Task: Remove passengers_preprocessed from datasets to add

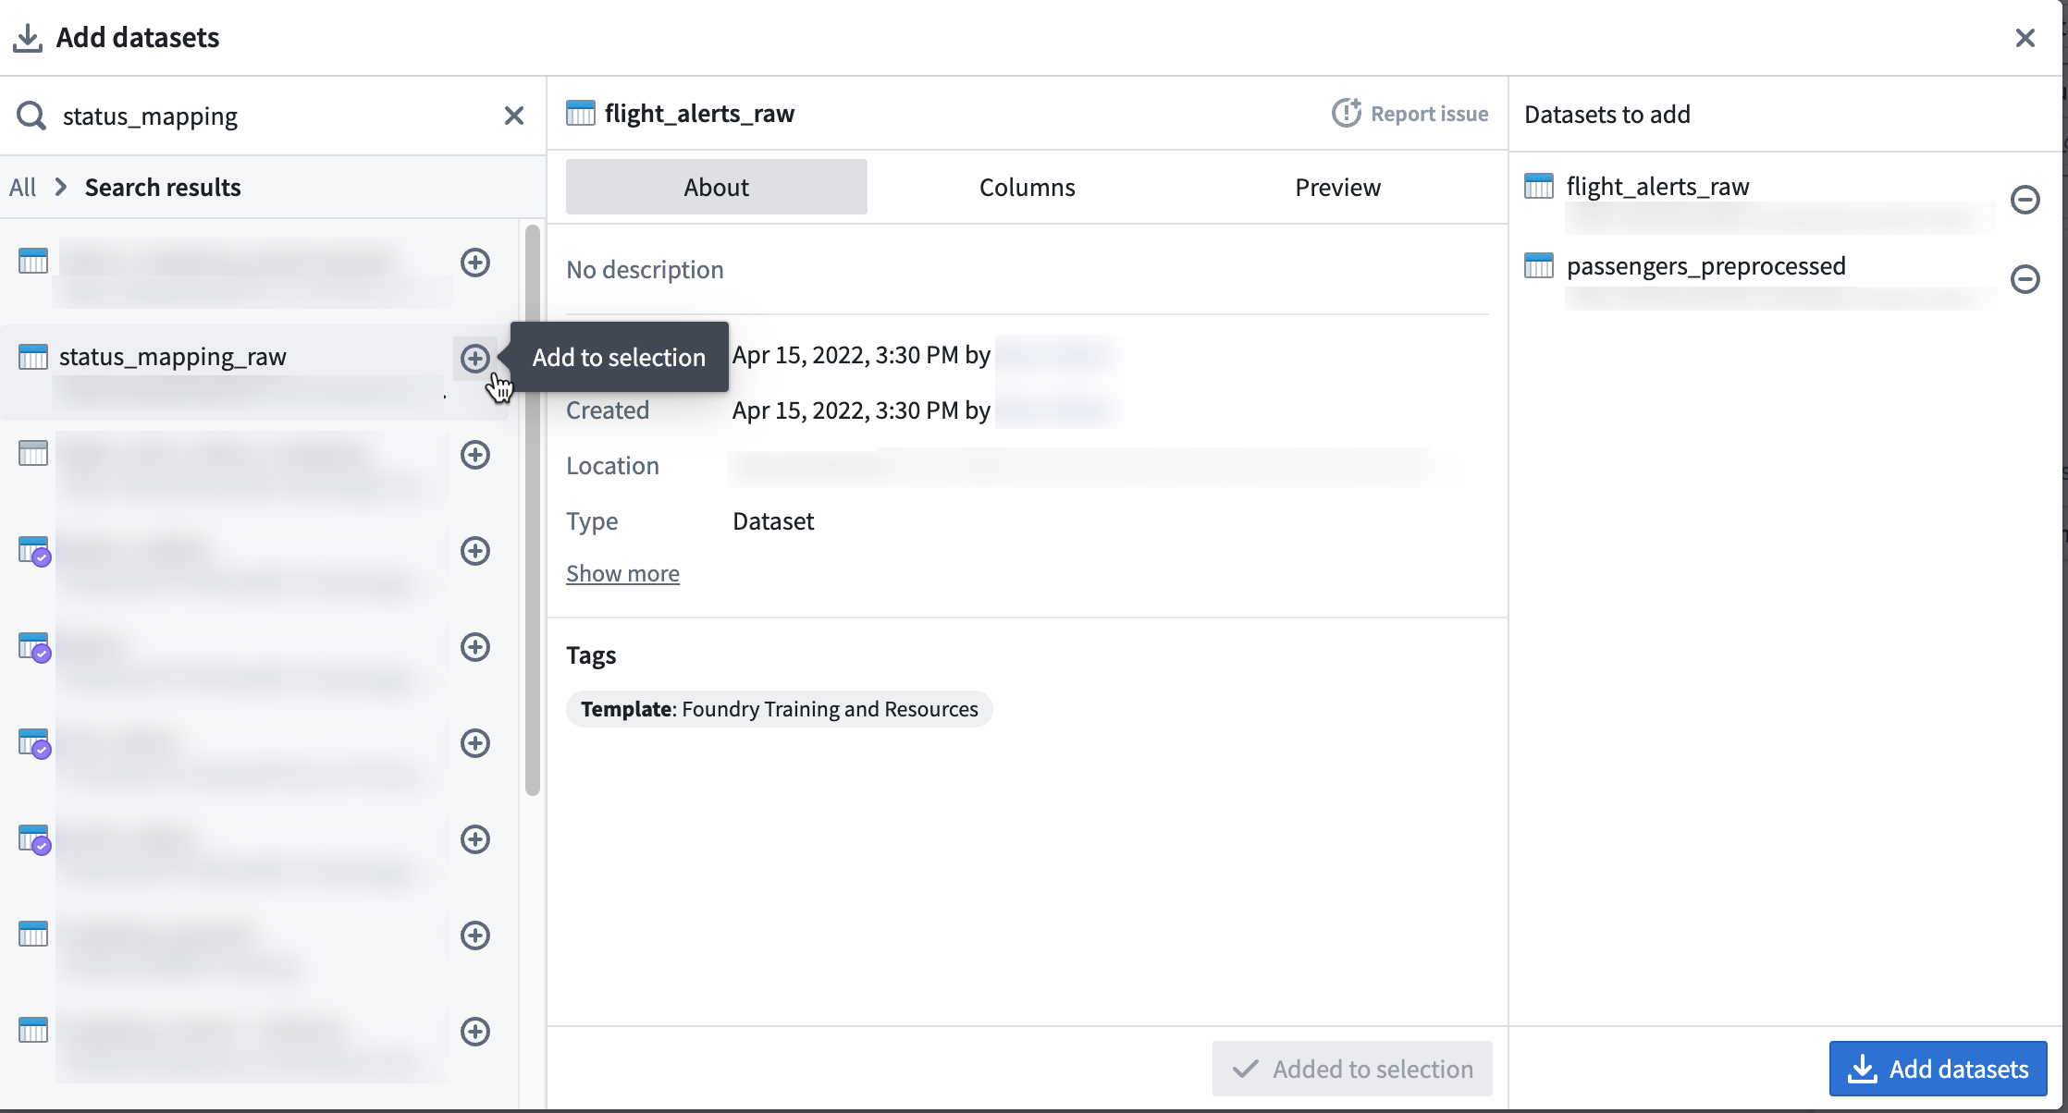Action: (2025, 279)
